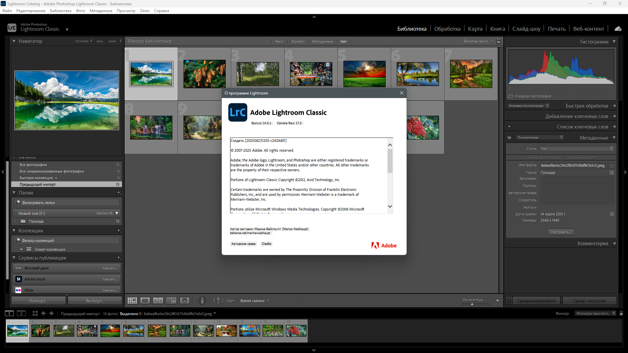The width and height of the screenshot is (628, 353).
Task: Close the О программе Lightroom dialog
Action: 402,93
